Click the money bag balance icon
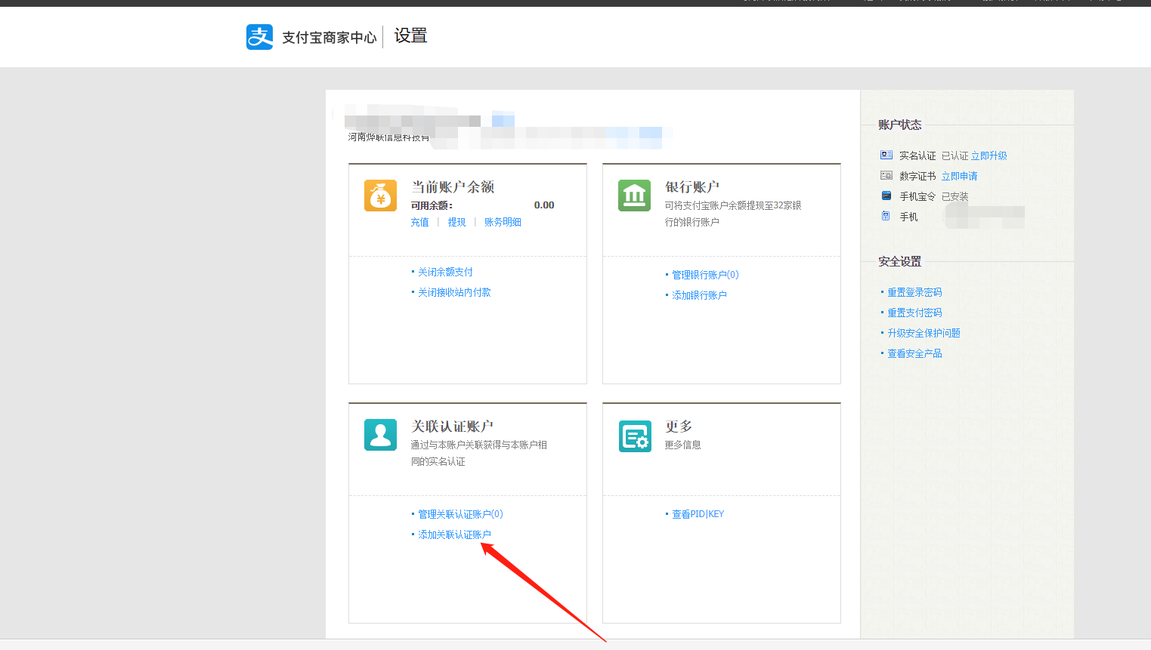Screen dimensions: 1151x650 click(380, 196)
